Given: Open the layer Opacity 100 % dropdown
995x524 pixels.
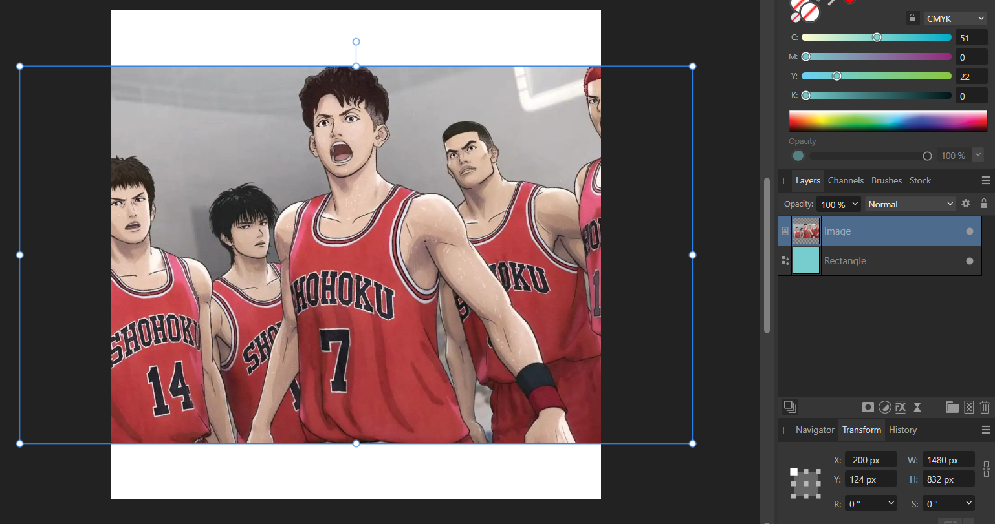Looking at the screenshot, I should click(838, 204).
